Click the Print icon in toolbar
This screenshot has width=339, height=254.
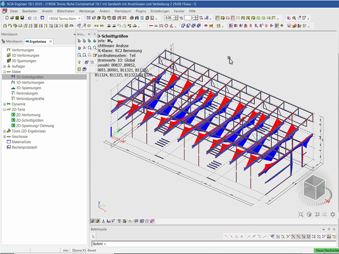(132, 18)
